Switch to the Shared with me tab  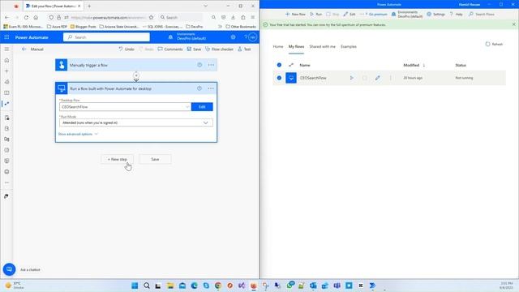pos(323,47)
